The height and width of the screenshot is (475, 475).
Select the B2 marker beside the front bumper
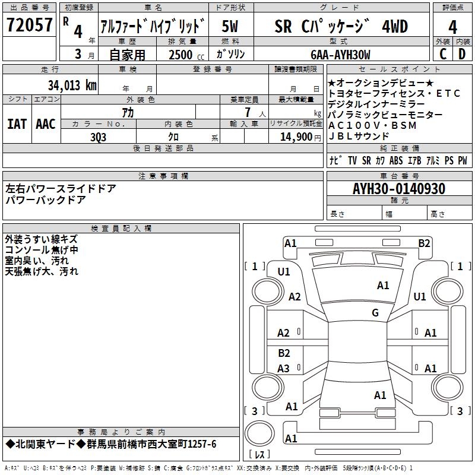click(424, 243)
